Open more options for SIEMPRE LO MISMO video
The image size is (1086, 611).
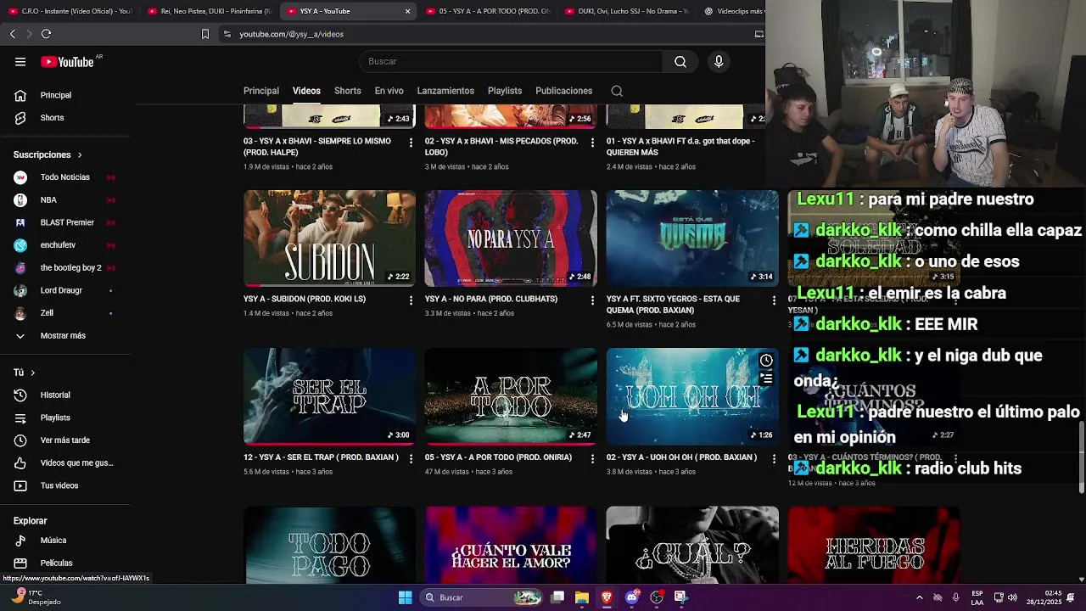pyautogui.click(x=411, y=143)
